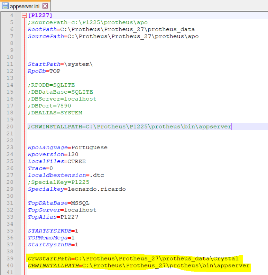Click the RpoDb=TOP line
This screenshot has width=268, height=275.
pos(44,71)
